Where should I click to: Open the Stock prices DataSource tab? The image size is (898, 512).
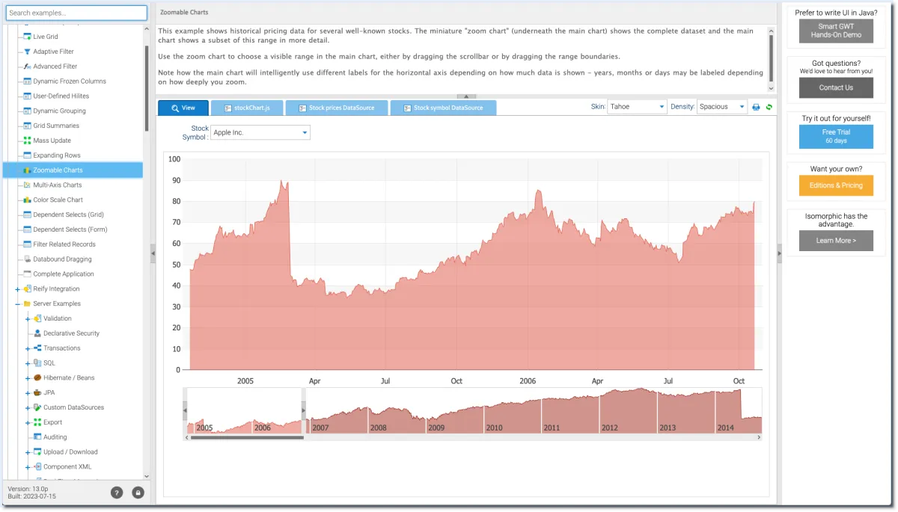click(x=336, y=108)
